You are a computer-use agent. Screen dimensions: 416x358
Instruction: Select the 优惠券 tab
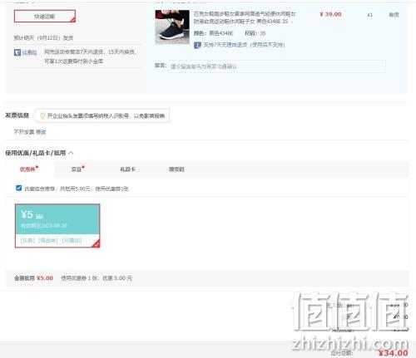27,169
